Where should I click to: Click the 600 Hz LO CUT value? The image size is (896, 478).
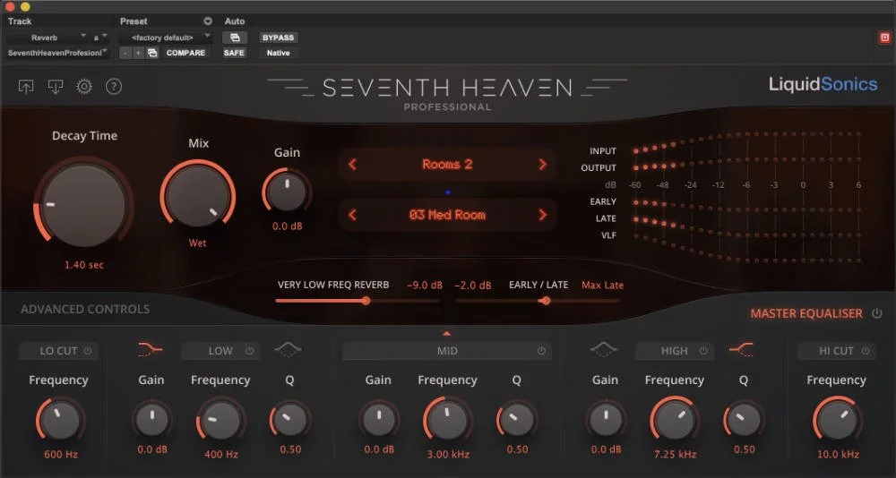coord(61,455)
